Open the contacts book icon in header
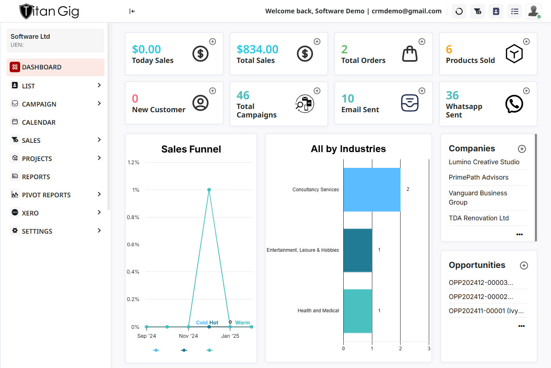 click(496, 11)
